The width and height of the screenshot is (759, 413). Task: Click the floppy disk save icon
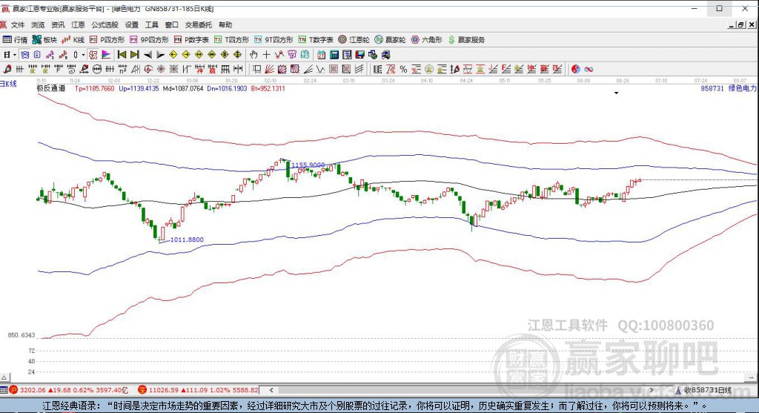point(359,55)
